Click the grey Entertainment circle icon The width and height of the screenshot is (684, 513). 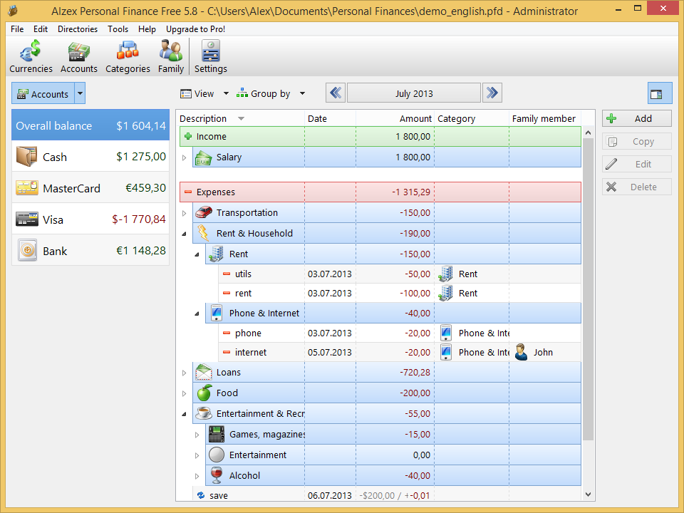click(x=217, y=455)
